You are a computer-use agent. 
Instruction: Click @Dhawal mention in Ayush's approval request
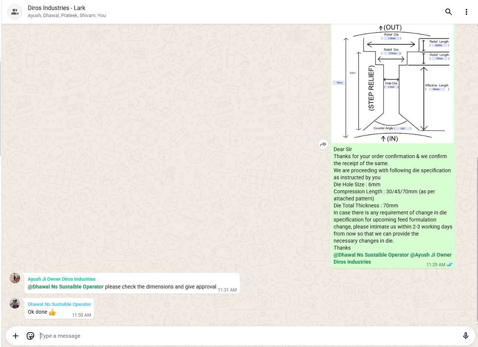point(66,287)
